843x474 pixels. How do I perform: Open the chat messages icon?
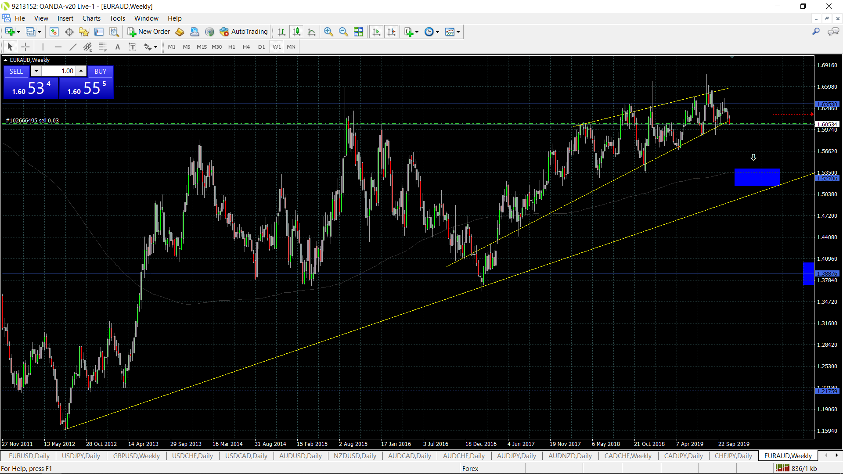click(x=833, y=32)
